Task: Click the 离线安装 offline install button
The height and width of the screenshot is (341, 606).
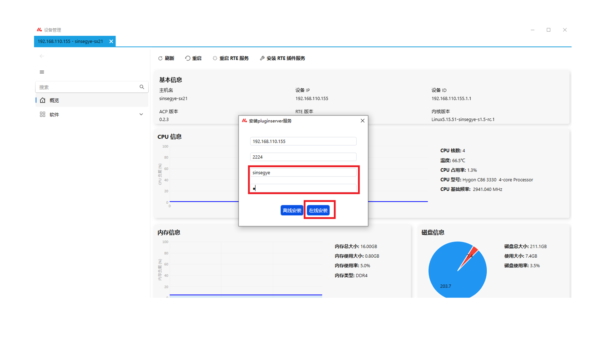Action: tap(292, 210)
